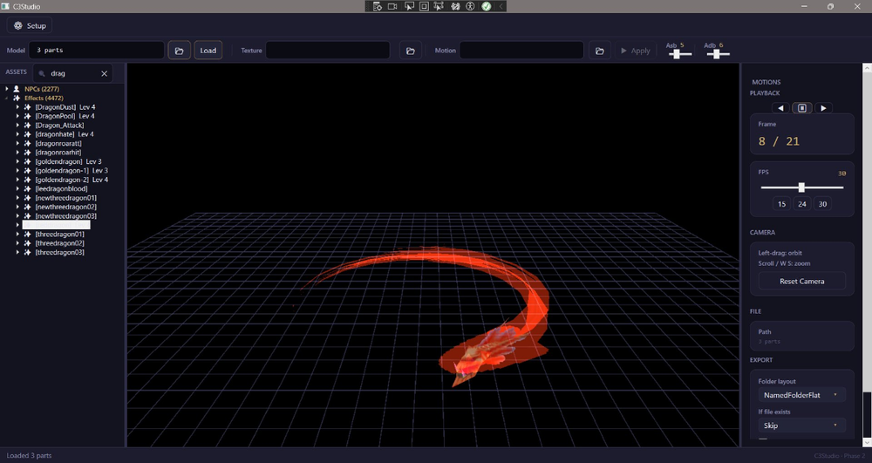Step to the previous frame
The height and width of the screenshot is (463, 872).
780,108
